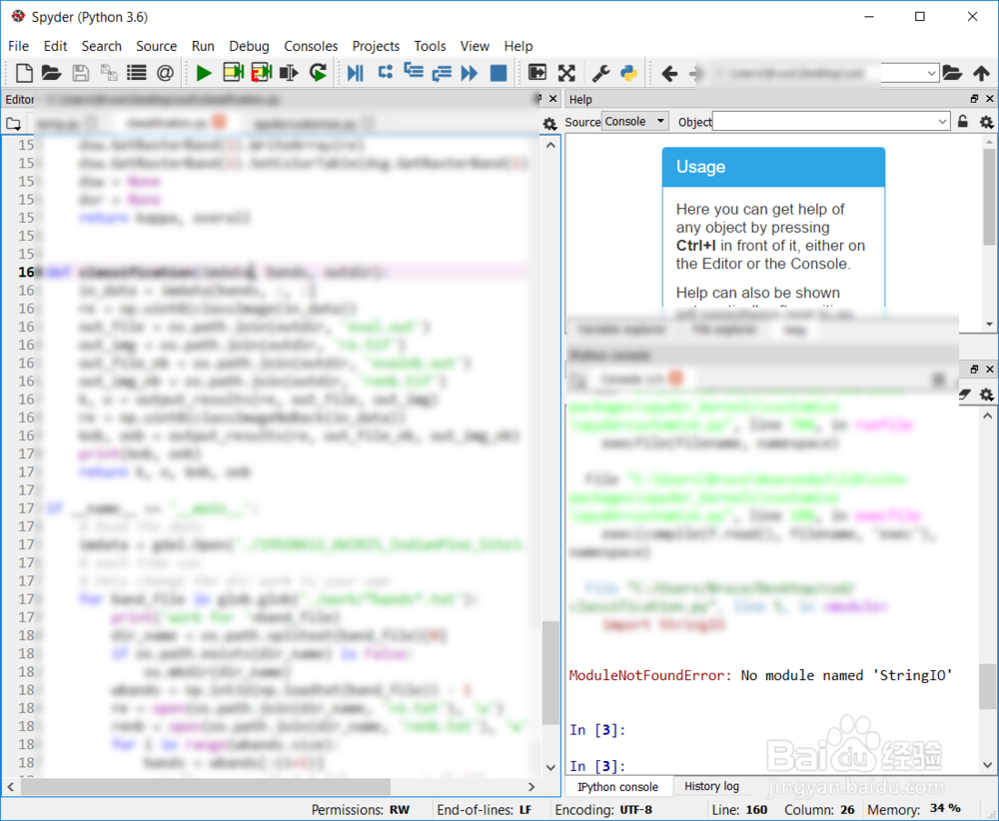Save the current file

[80, 73]
